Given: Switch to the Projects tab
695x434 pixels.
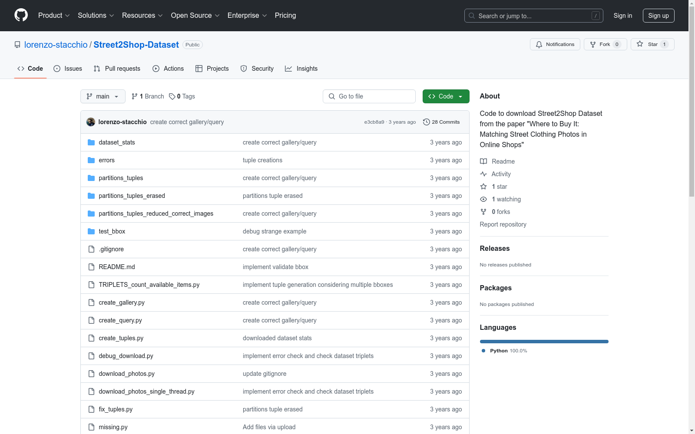Looking at the screenshot, I should tap(212, 69).
